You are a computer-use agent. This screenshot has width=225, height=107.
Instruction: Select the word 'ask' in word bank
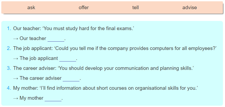[31, 8]
